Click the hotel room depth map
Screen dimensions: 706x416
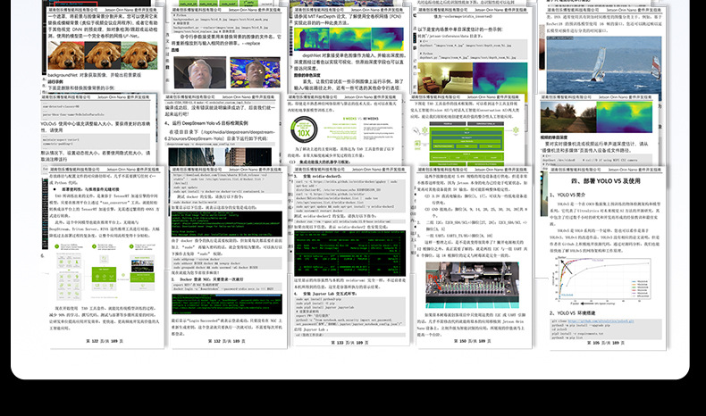pyautogui.click(x=500, y=78)
